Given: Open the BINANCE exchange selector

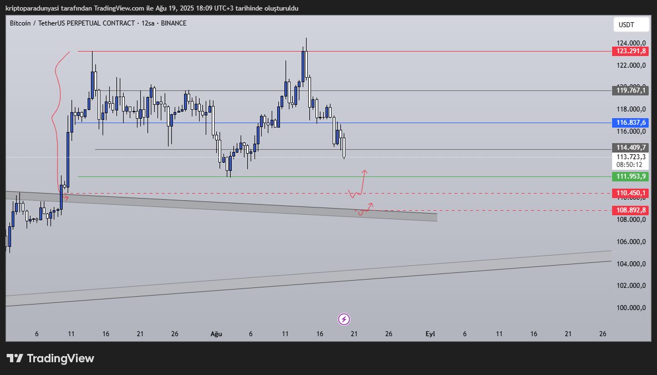Looking at the screenshot, I should [172, 23].
